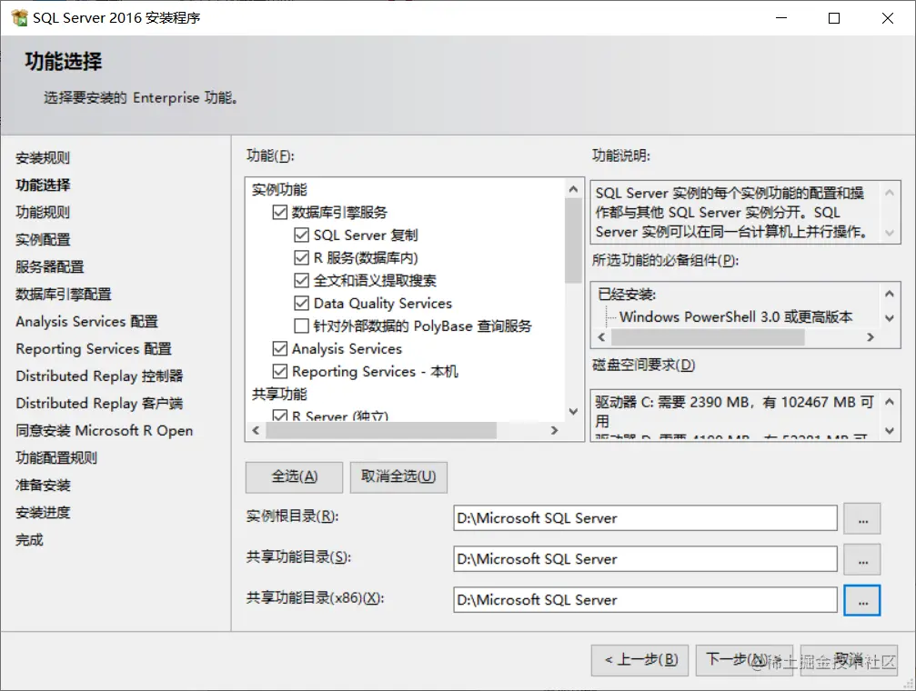916x691 pixels.
Task: Select Windows PowerShell 3.0 或更高版本 entry
Action: pyautogui.click(x=736, y=316)
